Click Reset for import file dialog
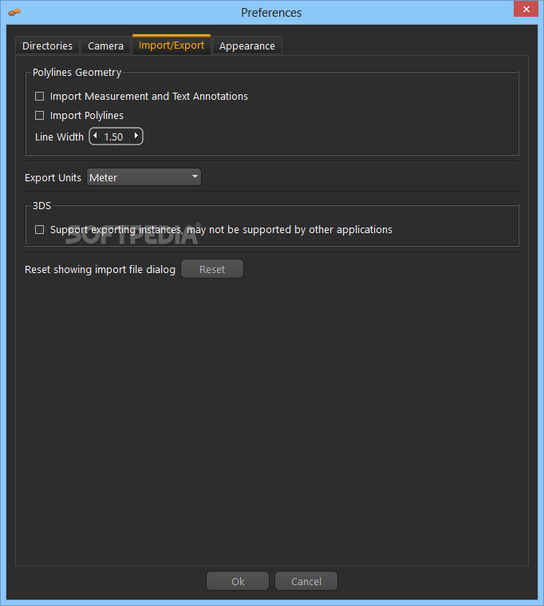The image size is (544, 606). pos(212,269)
